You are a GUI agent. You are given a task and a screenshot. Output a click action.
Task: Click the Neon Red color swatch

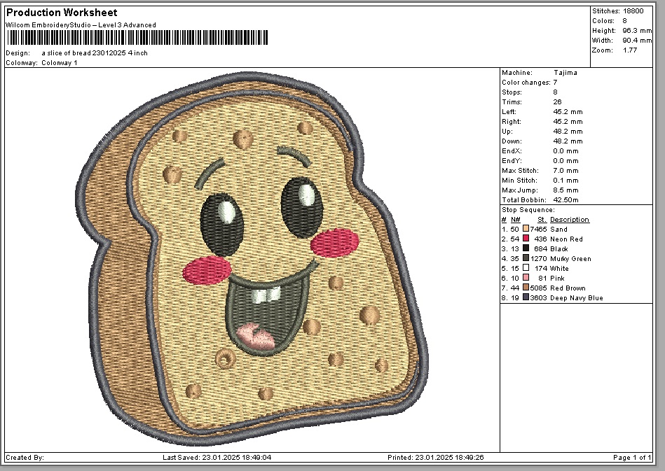click(x=526, y=239)
